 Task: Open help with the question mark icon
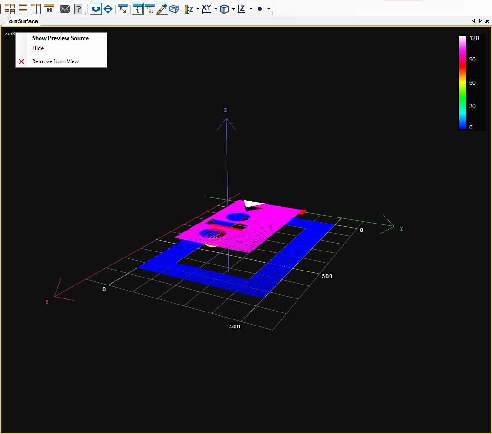pyautogui.click(x=78, y=9)
